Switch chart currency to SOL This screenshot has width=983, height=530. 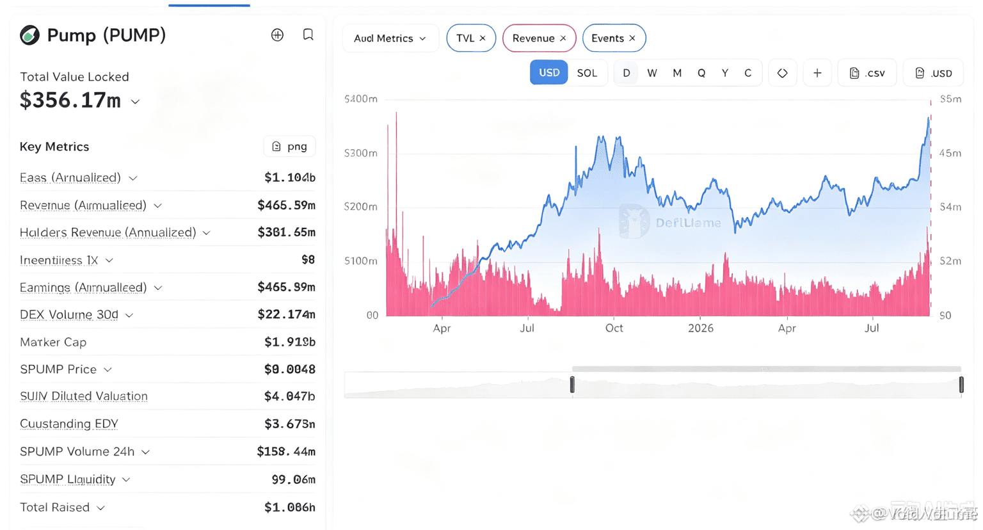(587, 73)
